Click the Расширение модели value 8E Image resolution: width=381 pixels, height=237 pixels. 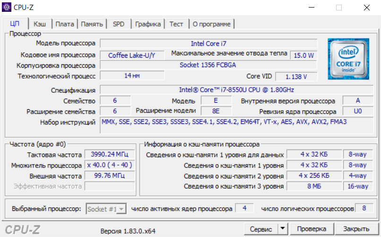click(x=216, y=111)
